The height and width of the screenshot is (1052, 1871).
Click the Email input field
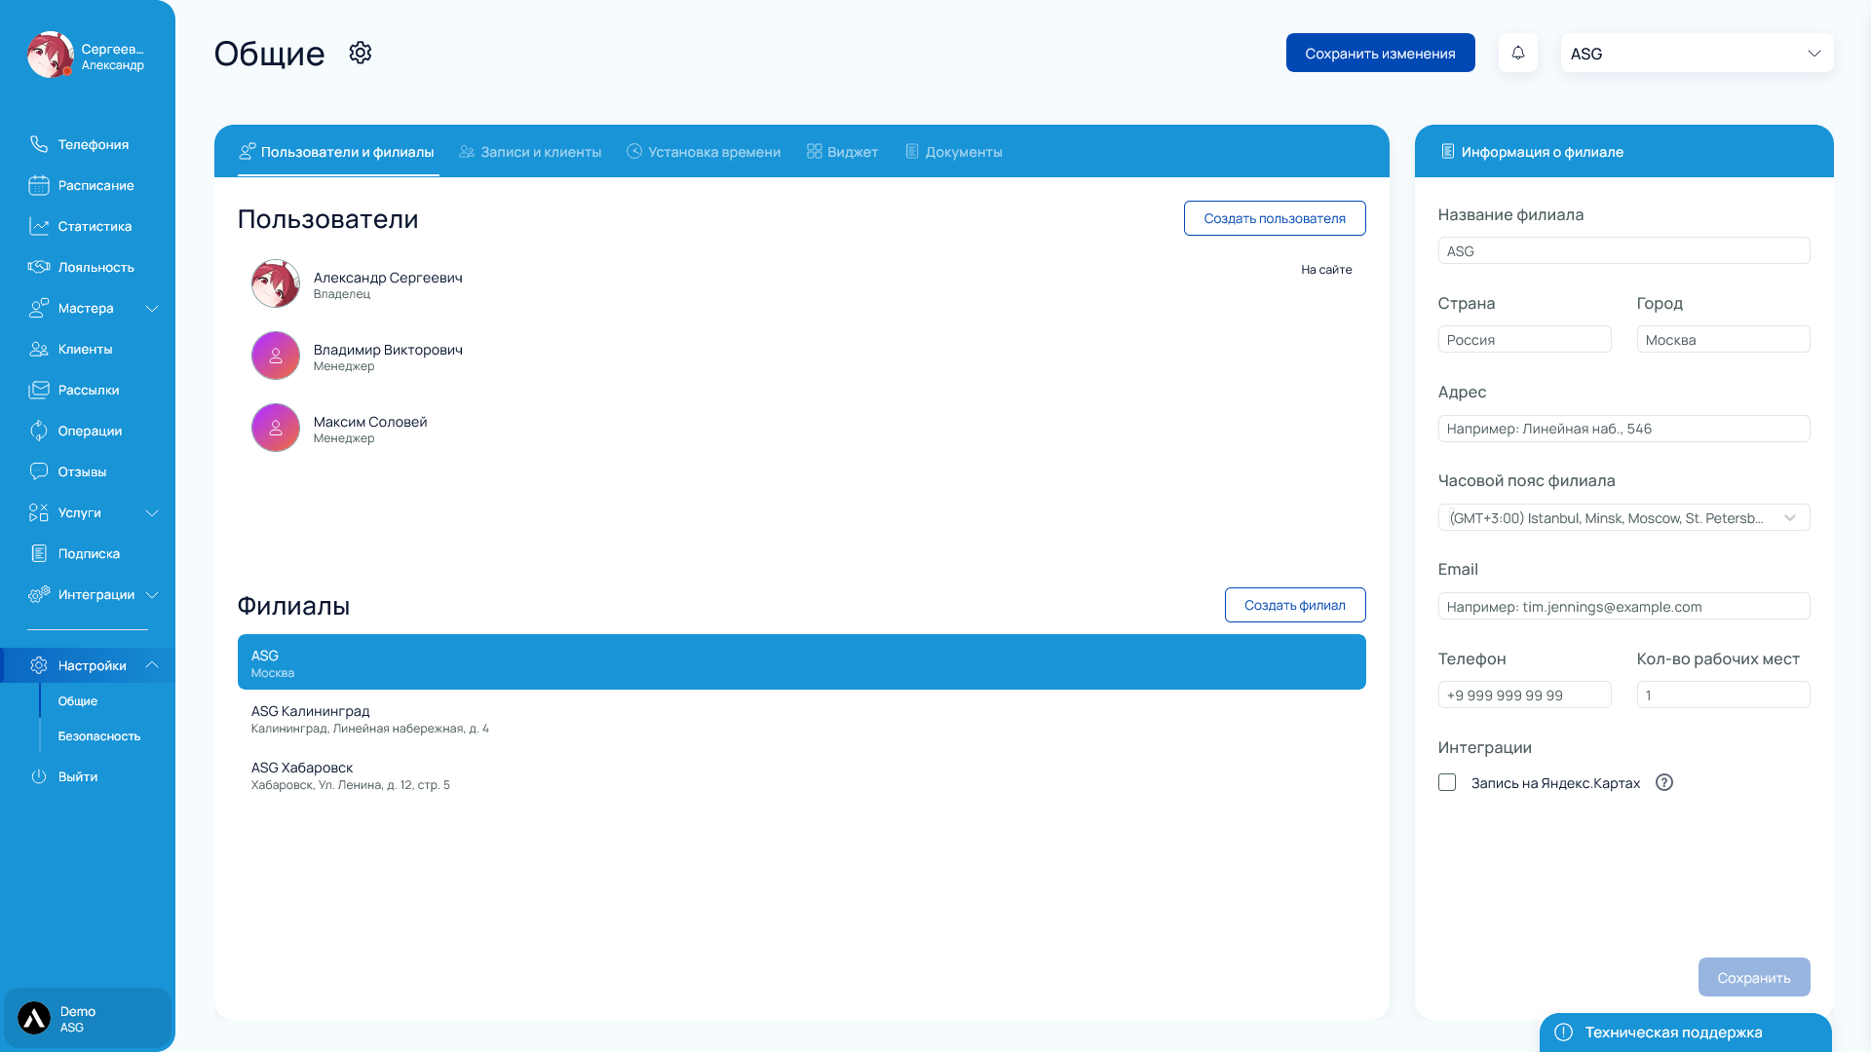point(1623,606)
